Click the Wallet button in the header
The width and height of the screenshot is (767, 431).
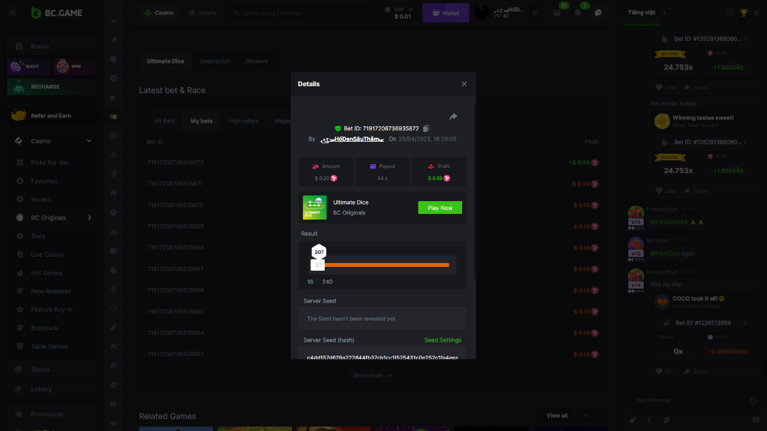(x=445, y=13)
